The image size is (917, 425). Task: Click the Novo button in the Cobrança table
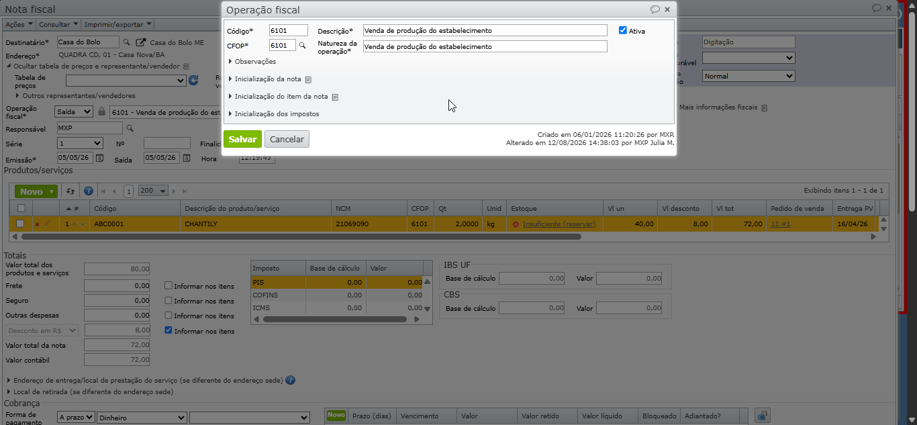tap(336, 416)
